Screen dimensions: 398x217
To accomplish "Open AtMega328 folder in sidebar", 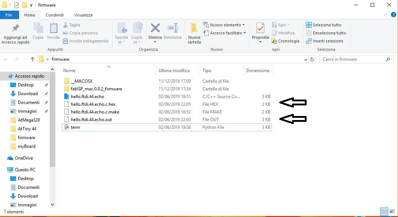I will pos(26,120).
